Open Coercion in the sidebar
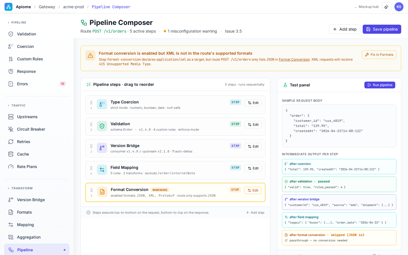 pos(37,46)
